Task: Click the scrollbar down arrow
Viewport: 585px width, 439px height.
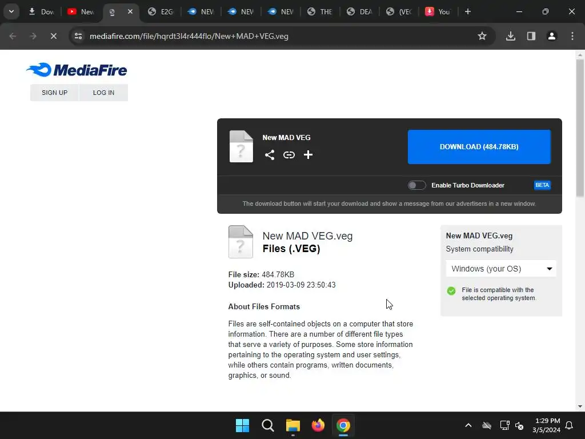Action: [x=580, y=406]
